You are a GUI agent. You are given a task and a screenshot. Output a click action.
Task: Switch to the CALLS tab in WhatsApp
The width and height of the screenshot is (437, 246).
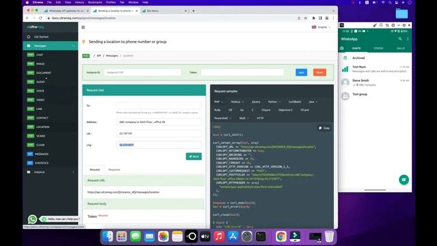pos(401,49)
